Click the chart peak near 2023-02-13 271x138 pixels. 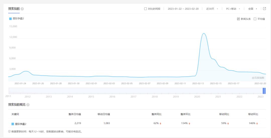(x=204, y=34)
